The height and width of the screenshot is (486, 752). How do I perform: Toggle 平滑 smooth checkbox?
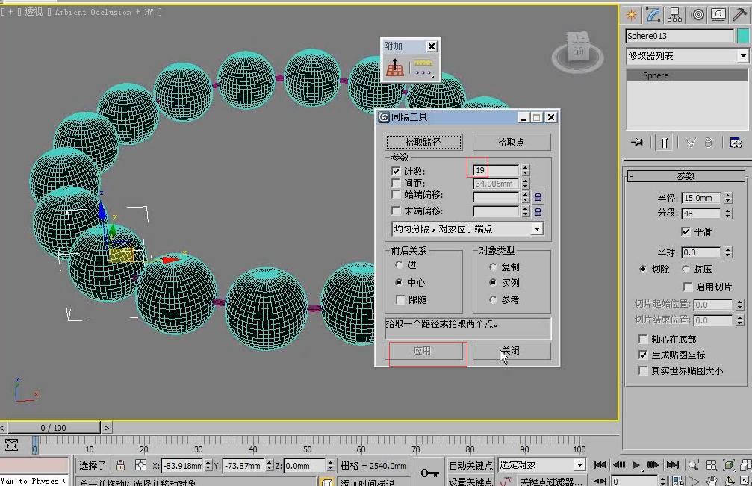click(686, 232)
